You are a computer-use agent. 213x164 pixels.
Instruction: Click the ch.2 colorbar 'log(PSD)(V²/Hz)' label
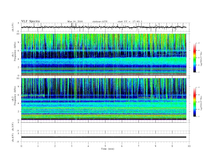[x=201, y=103]
